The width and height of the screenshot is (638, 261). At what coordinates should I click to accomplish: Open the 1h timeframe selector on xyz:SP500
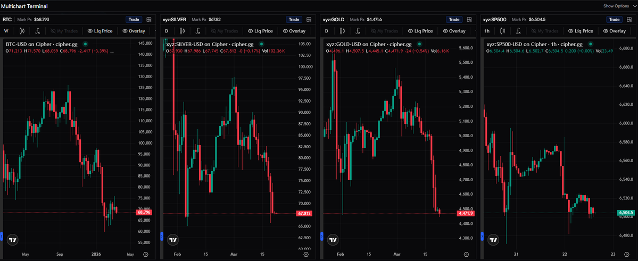(x=487, y=31)
